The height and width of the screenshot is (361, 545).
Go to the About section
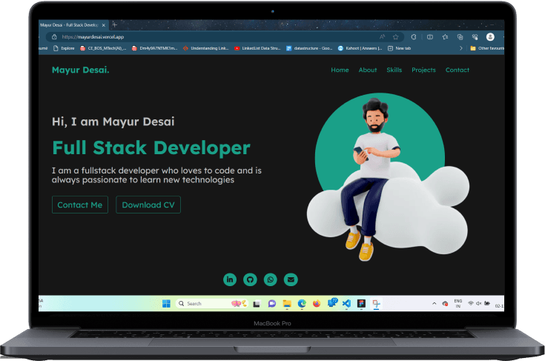coord(368,70)
